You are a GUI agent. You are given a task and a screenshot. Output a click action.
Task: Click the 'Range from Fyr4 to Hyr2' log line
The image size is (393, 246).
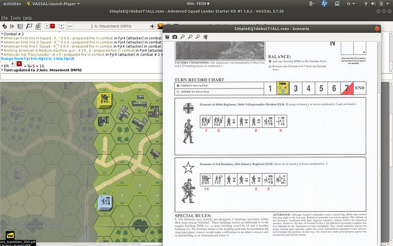[x=38, y=59]
